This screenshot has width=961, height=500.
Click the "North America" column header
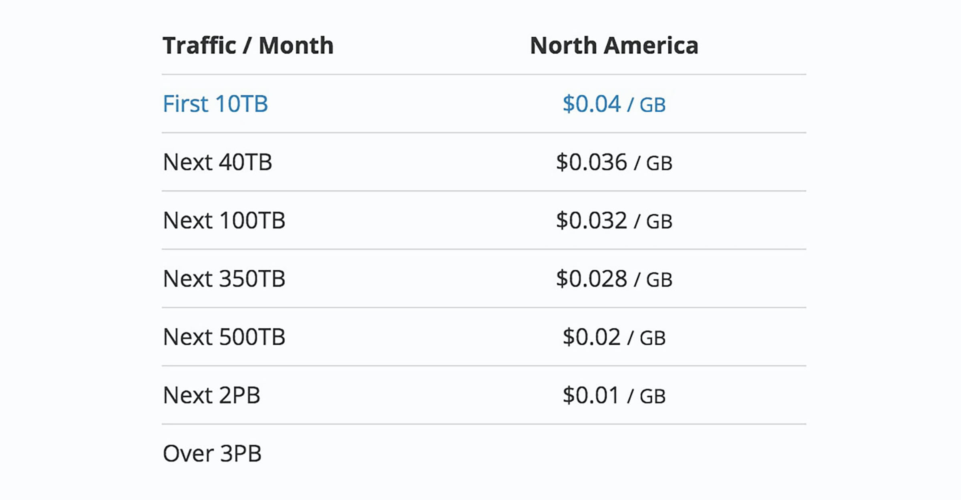(614, 46)
